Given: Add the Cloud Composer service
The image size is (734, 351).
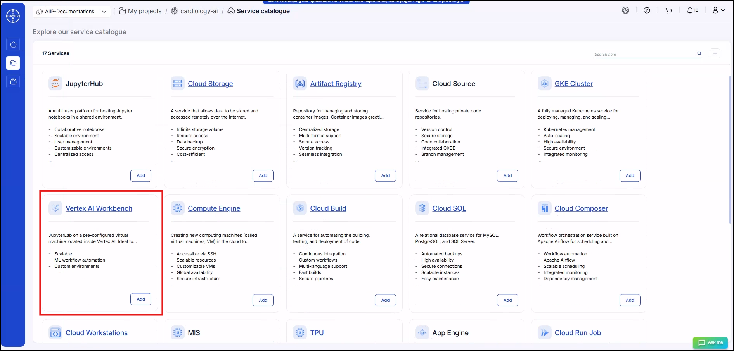Looking at the screenshot, I should 630,300.
